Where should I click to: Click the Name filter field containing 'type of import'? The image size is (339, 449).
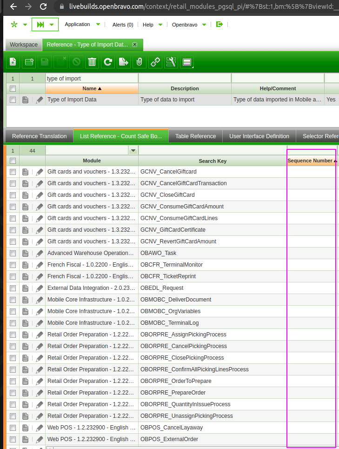[91, 79]
